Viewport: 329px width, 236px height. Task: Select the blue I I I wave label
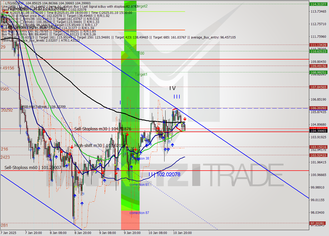pos(177,97)
